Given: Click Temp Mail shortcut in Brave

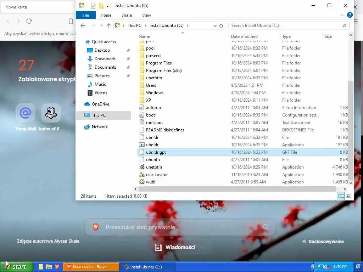Looking at the screenshot, I should (26, 117).
